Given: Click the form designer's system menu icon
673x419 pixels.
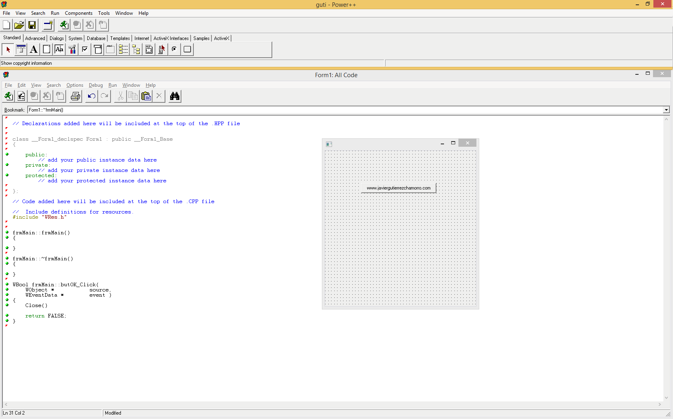Looking at the screenshot, I should [x=329, y=144].
